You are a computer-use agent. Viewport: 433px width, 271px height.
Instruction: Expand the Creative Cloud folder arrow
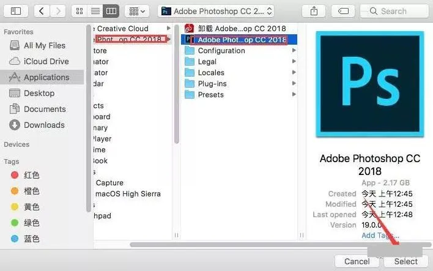coord(168,28)
